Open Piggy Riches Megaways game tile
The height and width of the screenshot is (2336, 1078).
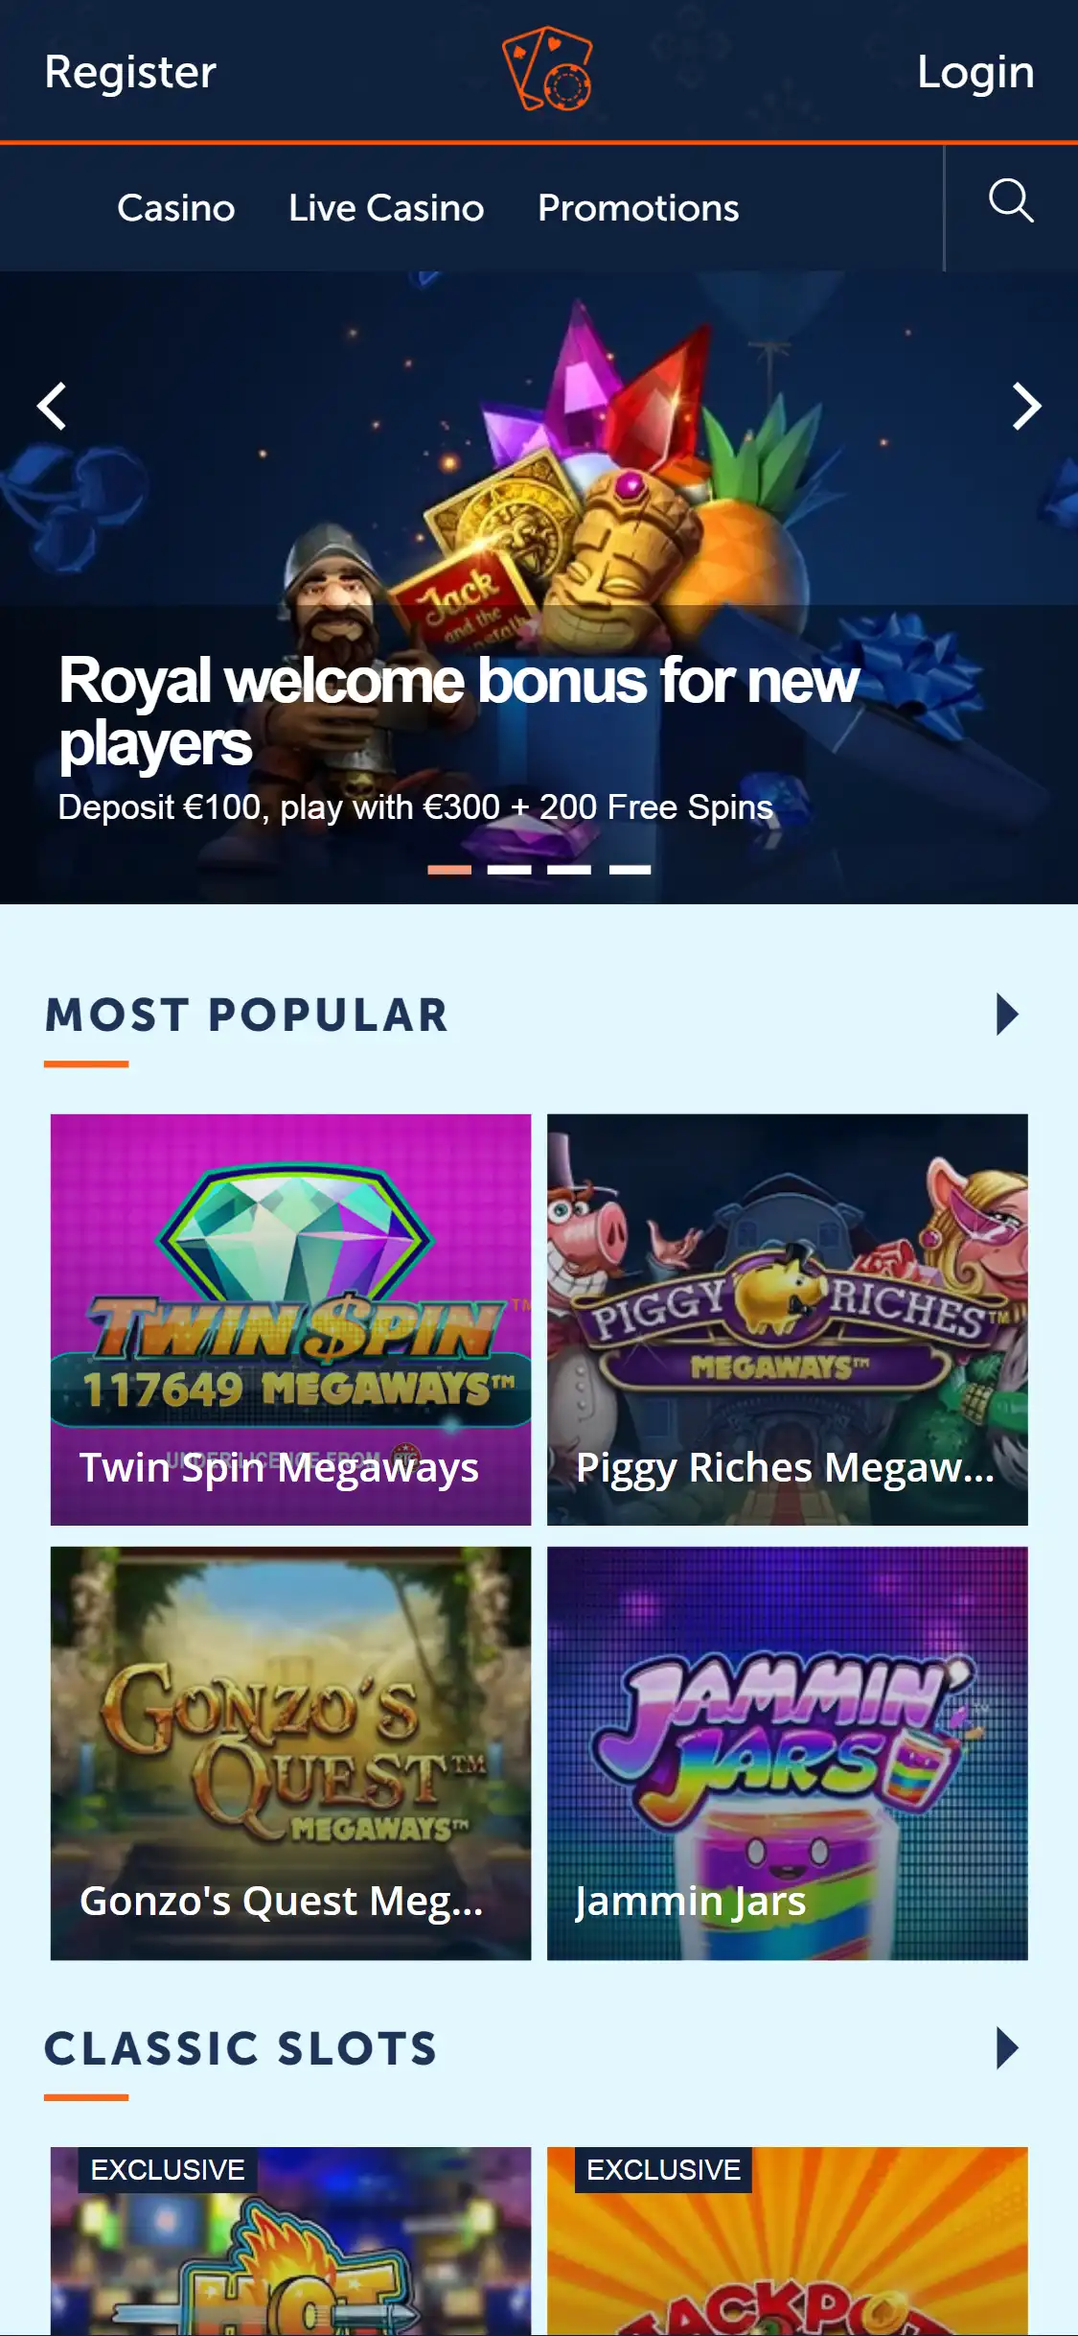(788, 1320)
